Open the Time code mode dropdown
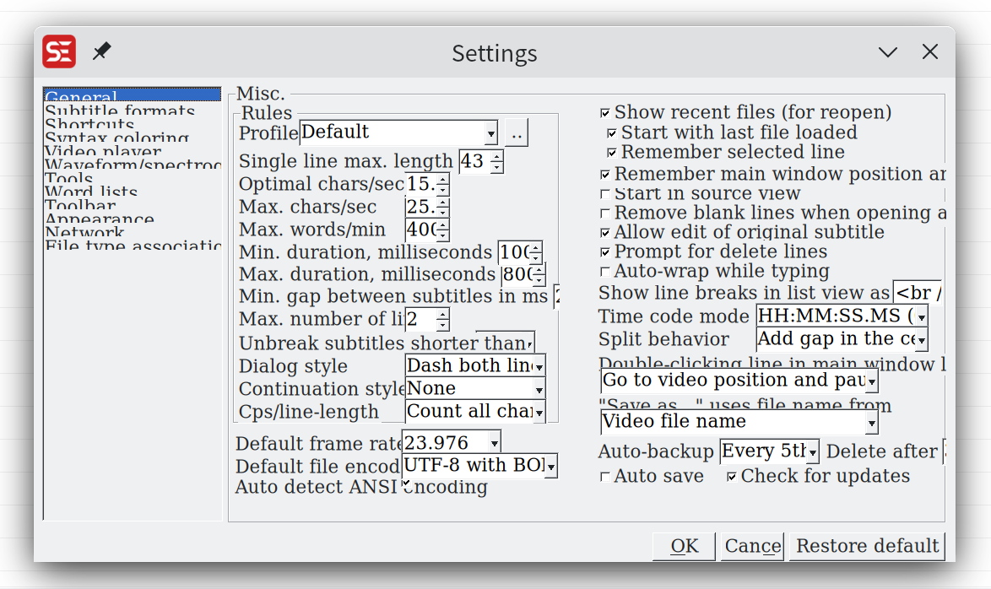The width and height of the screenshot is (991, 589). click(x=920, y=316)
